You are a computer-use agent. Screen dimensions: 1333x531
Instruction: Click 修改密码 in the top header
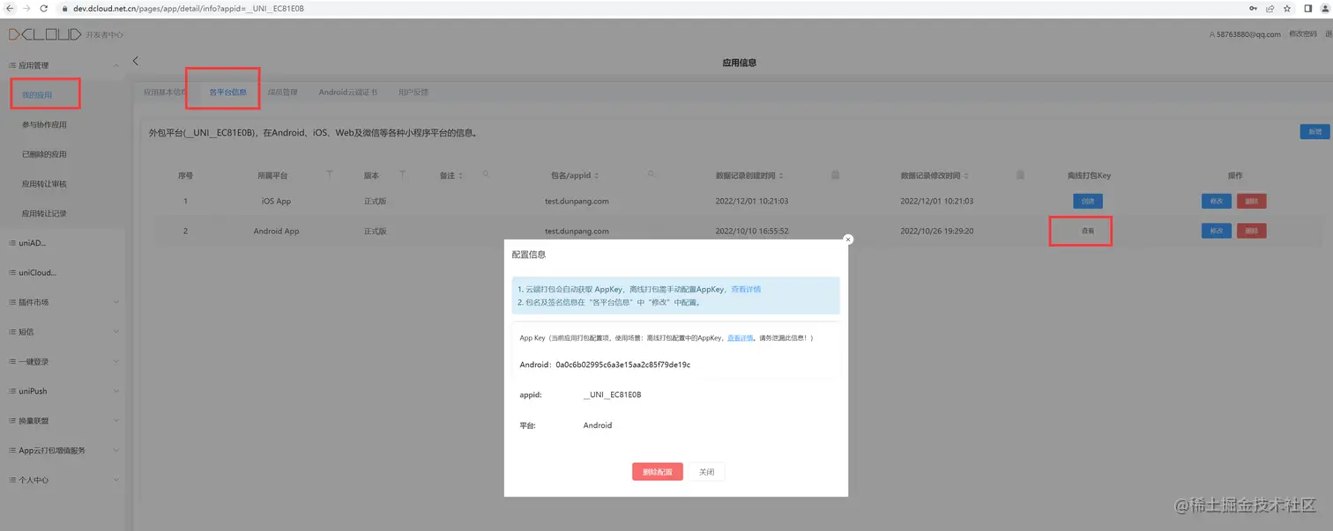coord(1303,34)
